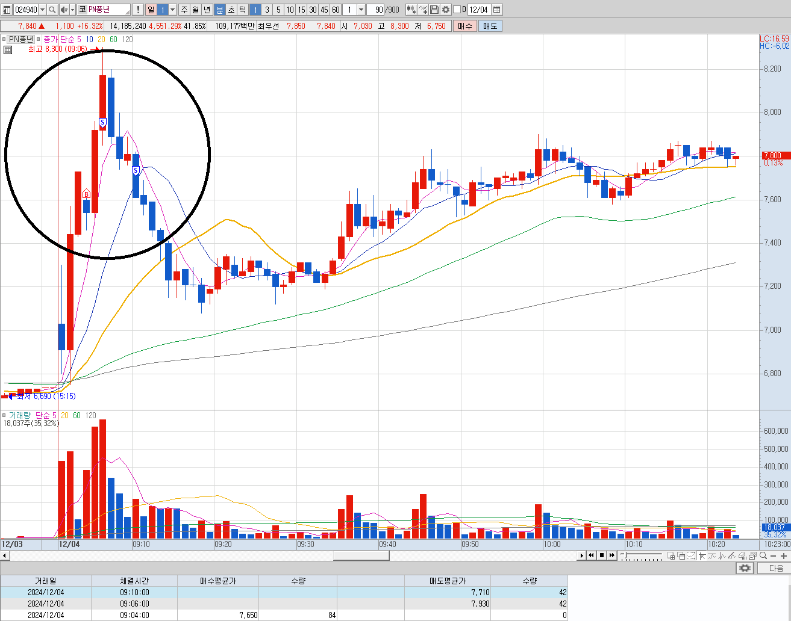Select the 주 (weekly) period toggle

click(184, 10)
